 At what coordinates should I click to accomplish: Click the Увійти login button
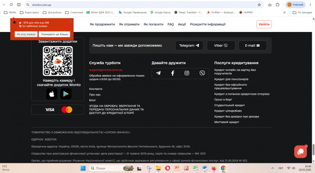tap(264, 24)
